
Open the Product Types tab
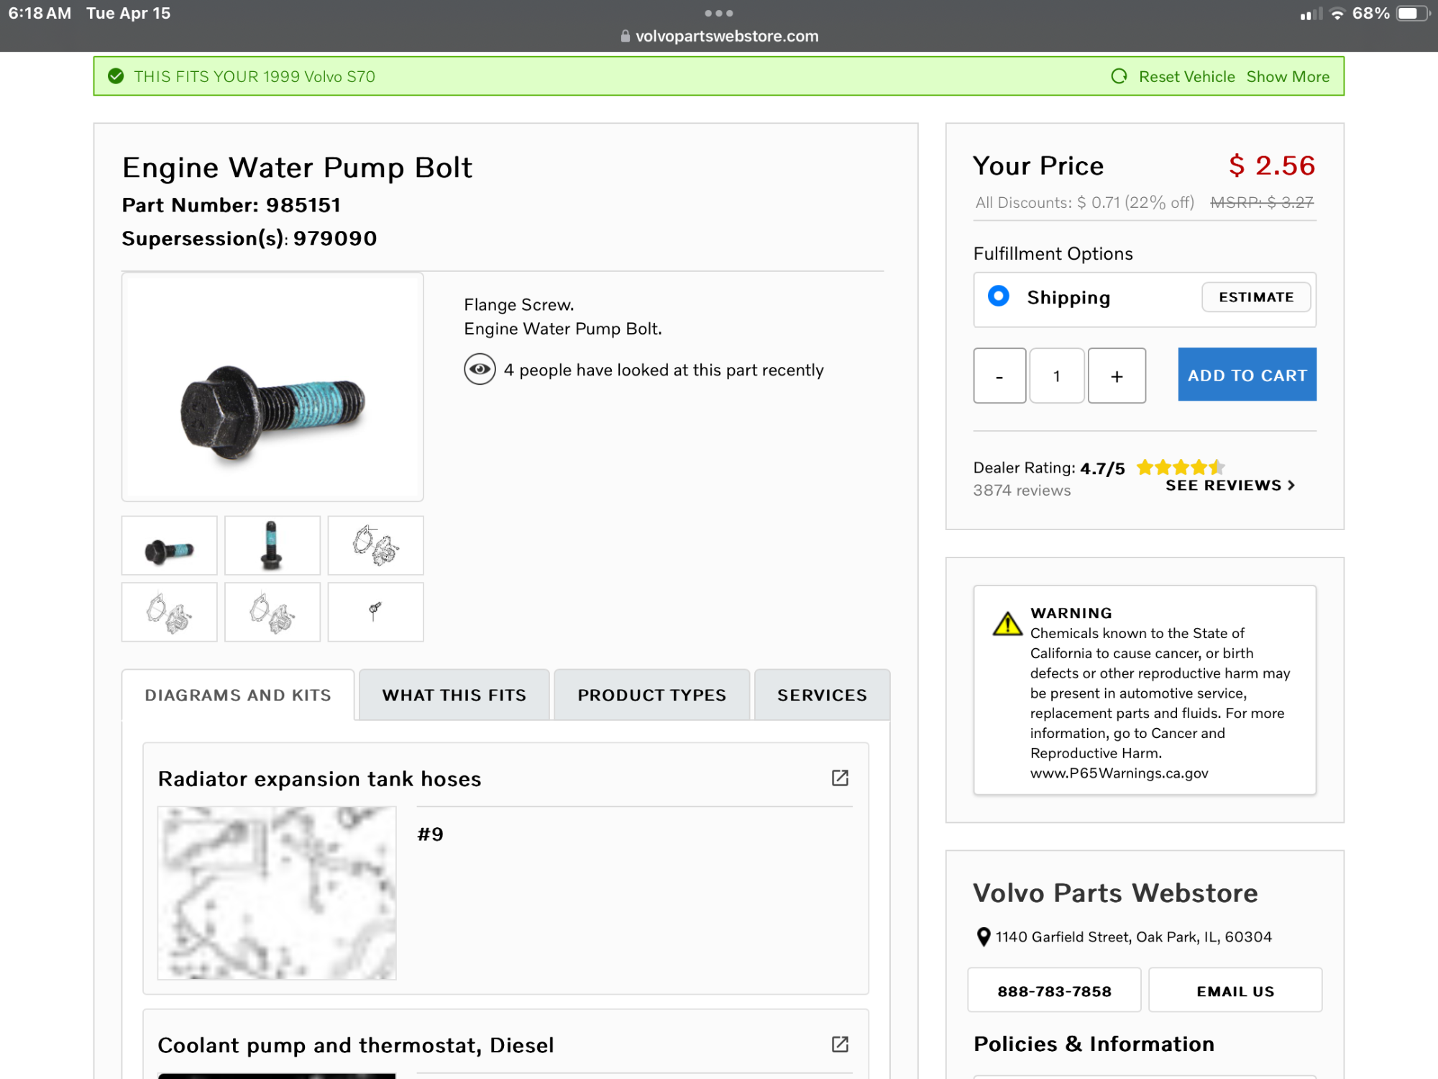[x=651, y=695]
